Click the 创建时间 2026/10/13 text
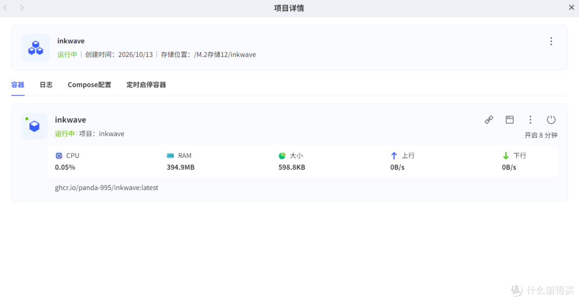 (119, 55)
